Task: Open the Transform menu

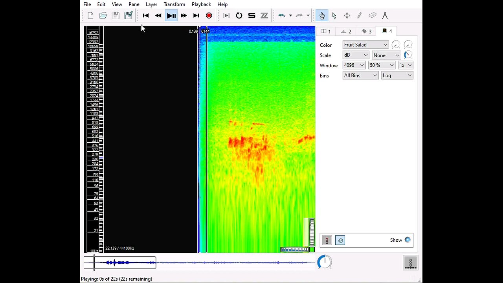Action: pyautogui.click(x=174, y=4)
